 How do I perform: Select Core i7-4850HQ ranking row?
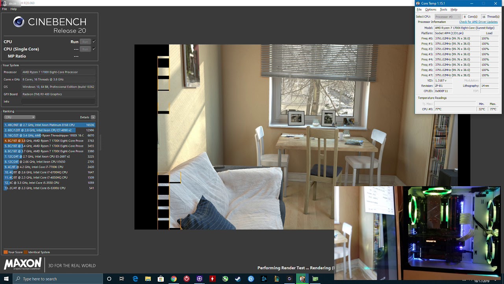tap(50, 177)
